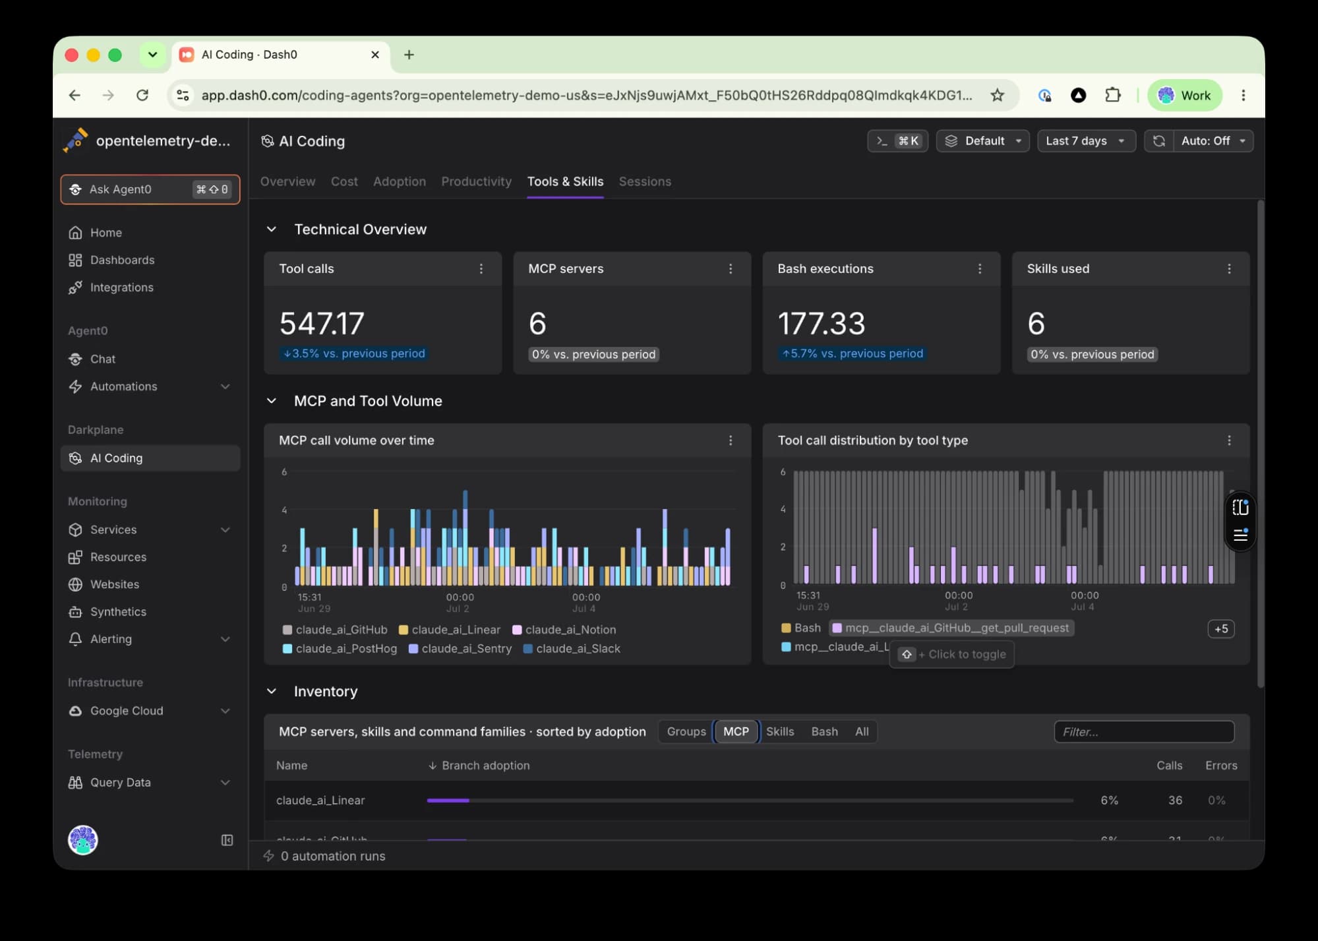
Task: Open MCP call volume chart options menu
Action: click(731, 440)
